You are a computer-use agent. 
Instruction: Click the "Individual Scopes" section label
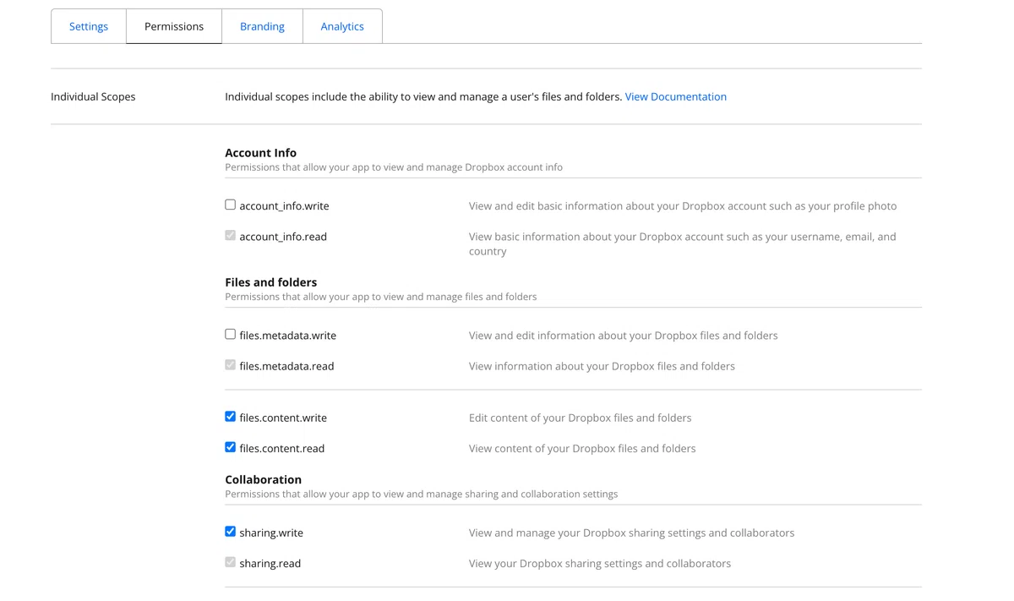(93, 96)
